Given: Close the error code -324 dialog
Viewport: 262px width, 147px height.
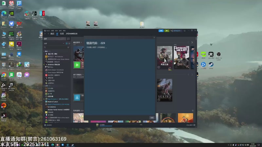Looking at the screenshot, I should 154,38.
